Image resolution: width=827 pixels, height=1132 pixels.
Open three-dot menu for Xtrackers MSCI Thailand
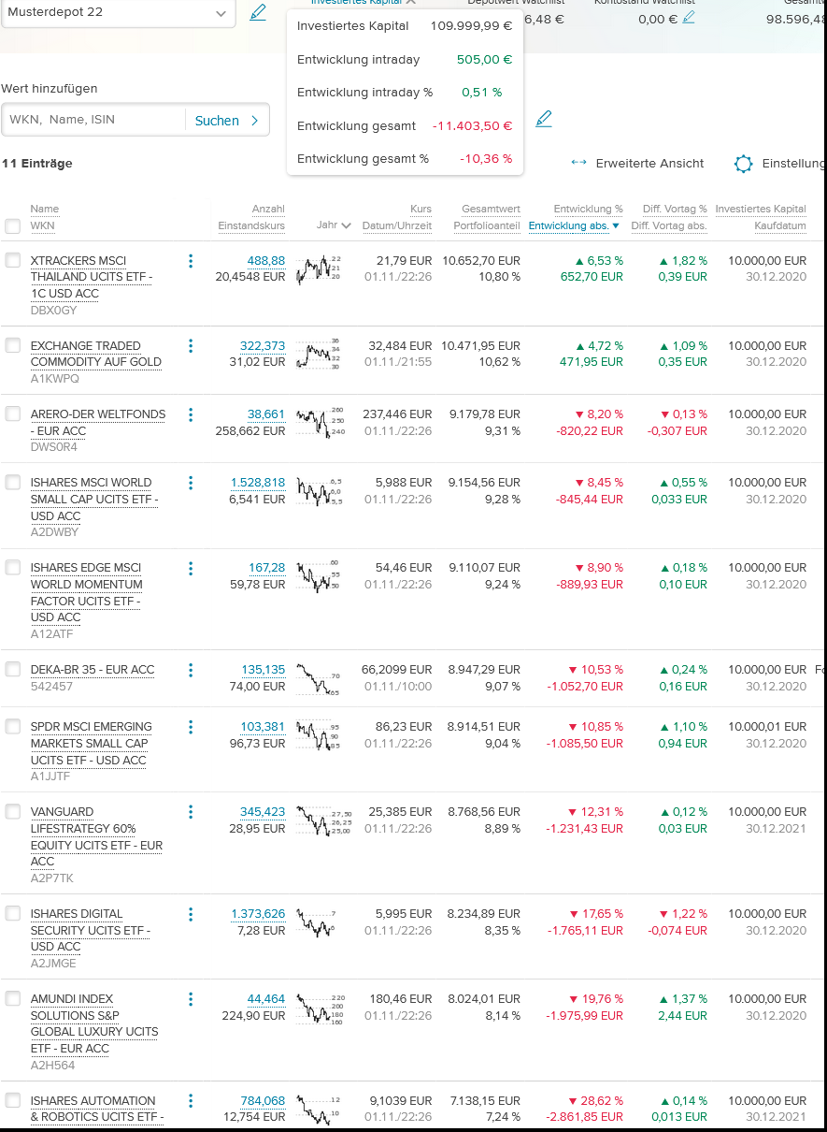point(191,261)
